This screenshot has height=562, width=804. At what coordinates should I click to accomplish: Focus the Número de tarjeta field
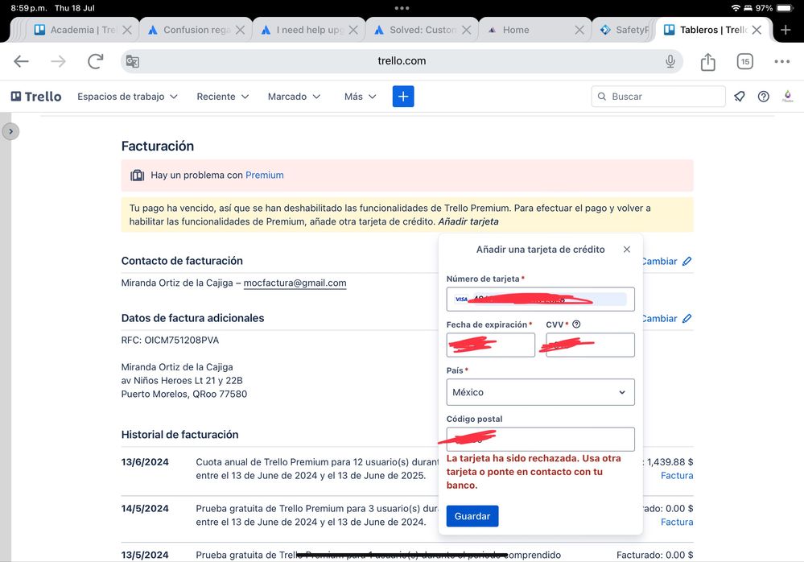(541, 299)
